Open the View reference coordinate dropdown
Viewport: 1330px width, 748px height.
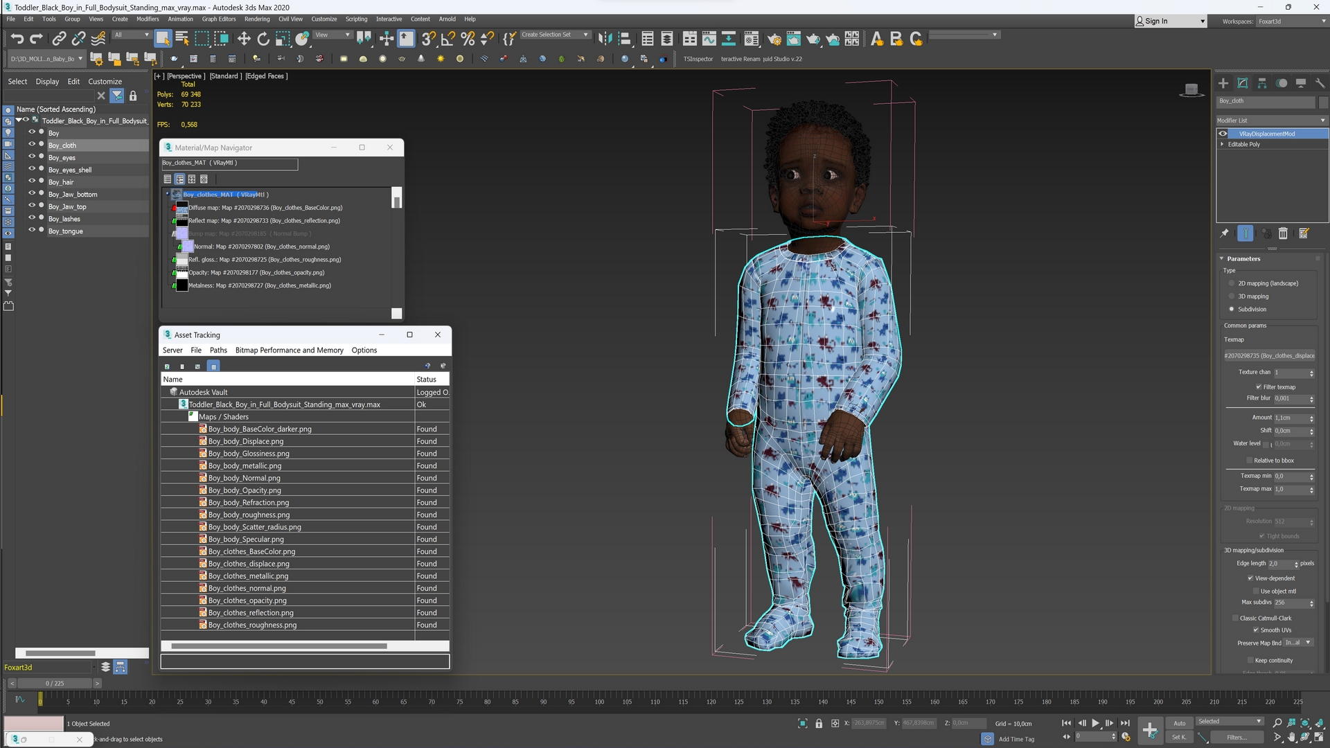(x=348, y=35)
